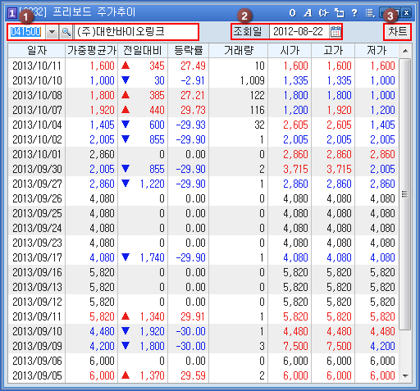This screenshot has width=420, height=391.
Task: Click the 거래량 column header
Action: pos(239,51)
